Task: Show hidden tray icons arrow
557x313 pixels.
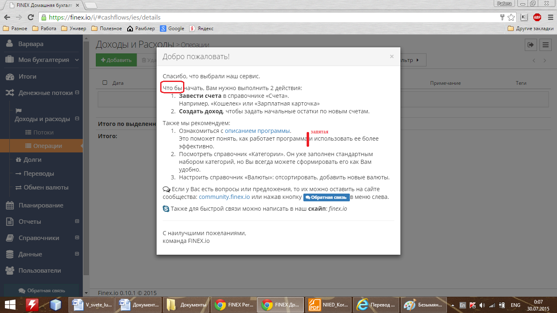Action: [453, 305]
